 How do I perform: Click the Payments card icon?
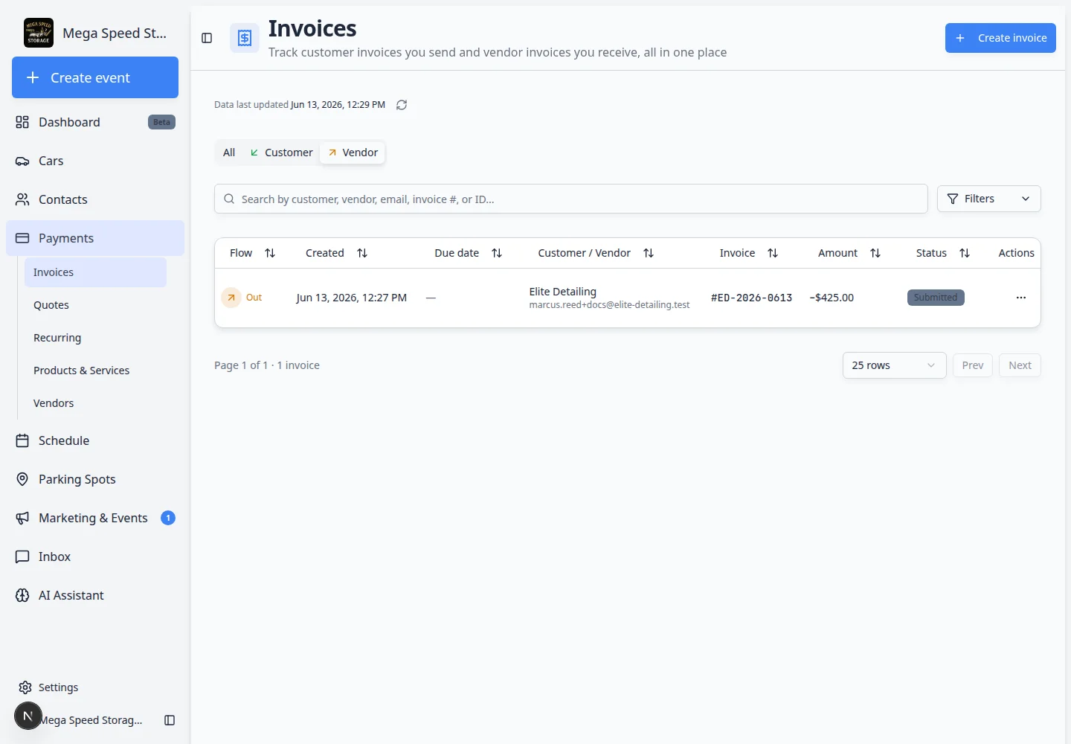point(22,238)
